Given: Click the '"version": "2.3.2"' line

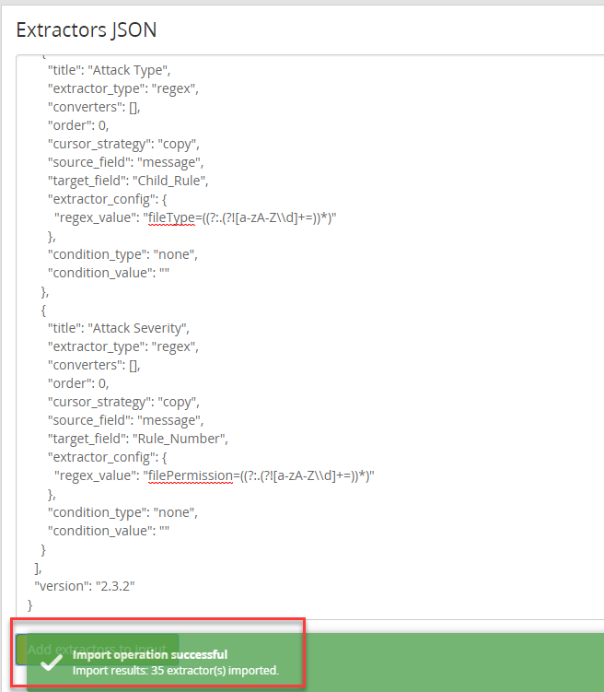Looking at the screenshot, I should pos(85,586).
